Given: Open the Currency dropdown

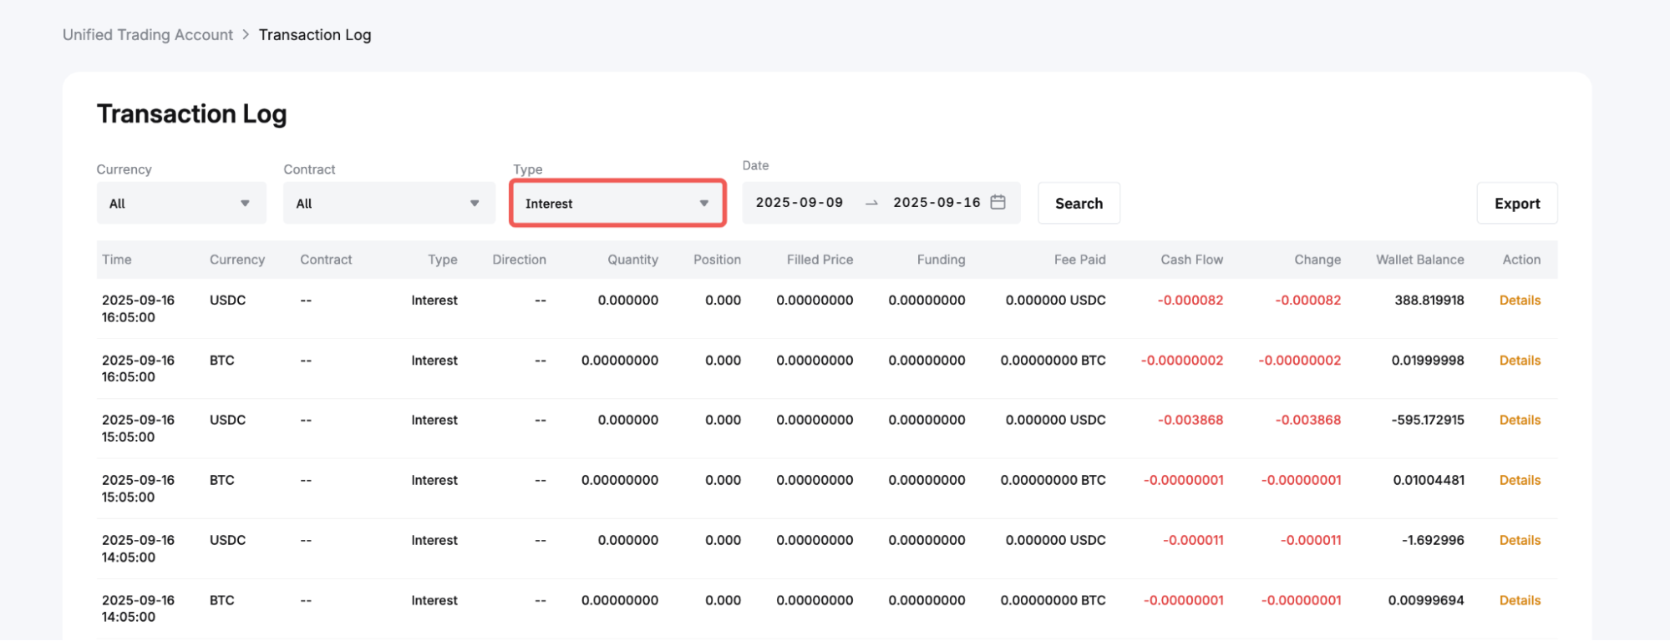Looking at the screenshot, I should (180, 203).
